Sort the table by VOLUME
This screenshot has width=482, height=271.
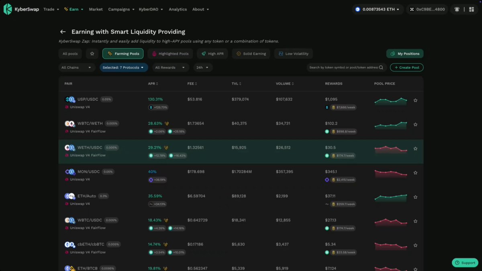tap(284, 84)
